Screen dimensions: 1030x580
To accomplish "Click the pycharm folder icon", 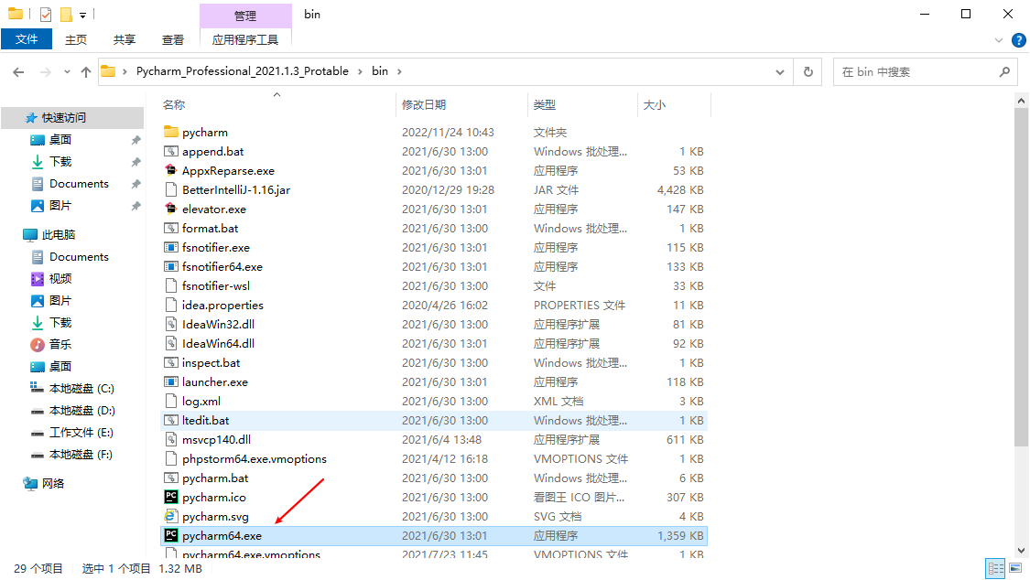I will click(x=171, y=132).
